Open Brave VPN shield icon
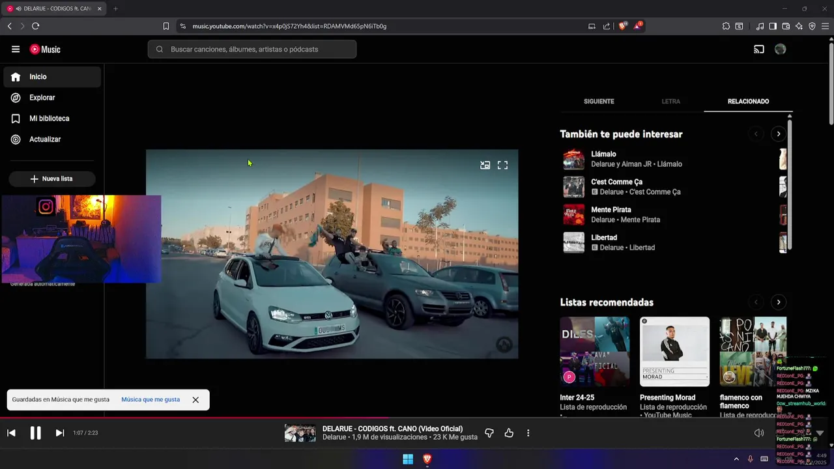This screenshot has width=834, height=469. (x=812, y=26)
